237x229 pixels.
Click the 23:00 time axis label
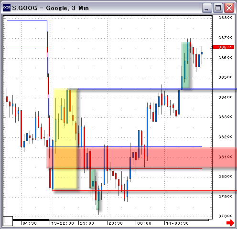[x=87, y=223]
